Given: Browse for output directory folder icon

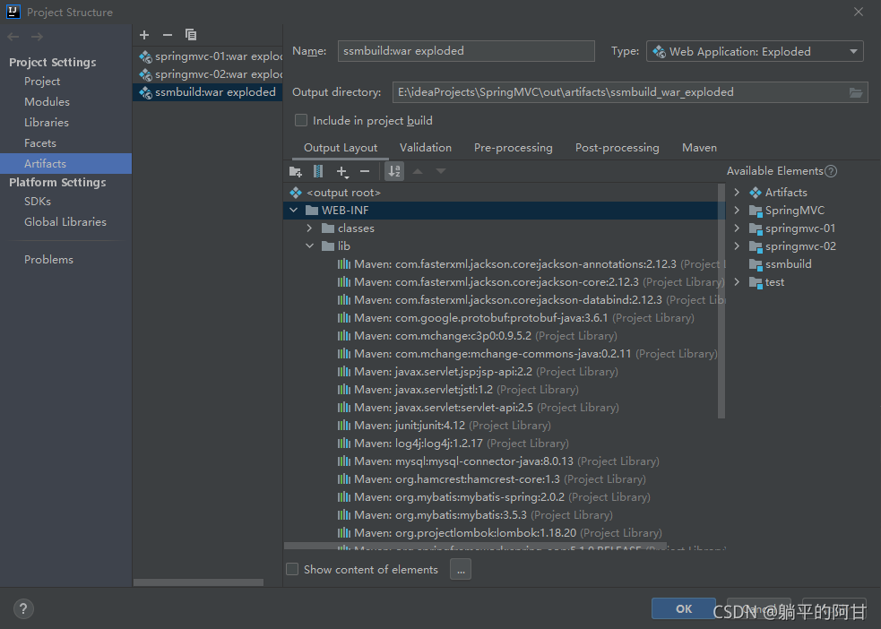Looking at the screenshot, I should 856,92.
